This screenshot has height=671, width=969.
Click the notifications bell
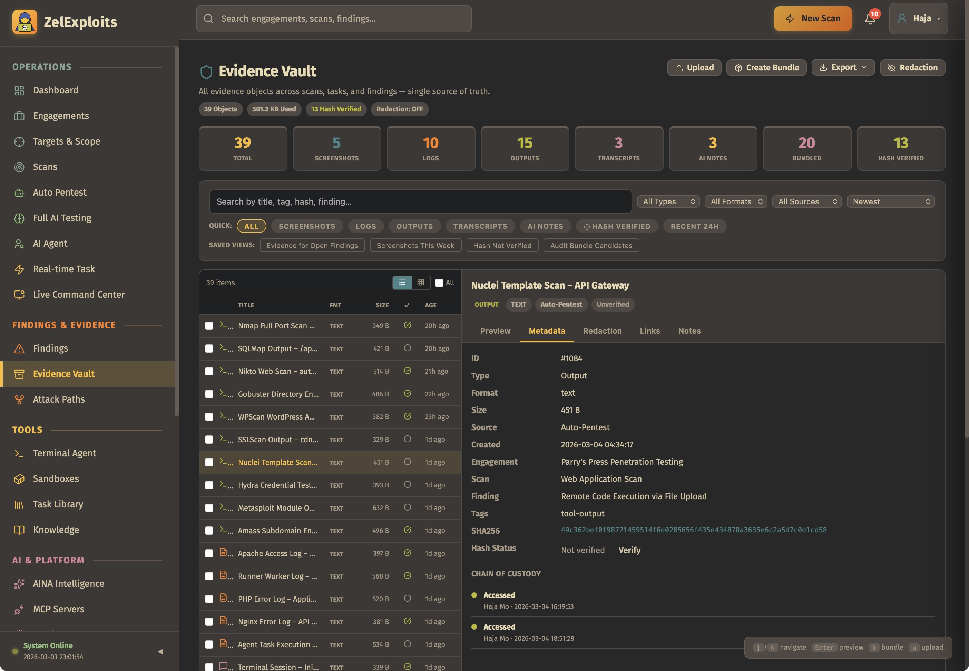869,19
